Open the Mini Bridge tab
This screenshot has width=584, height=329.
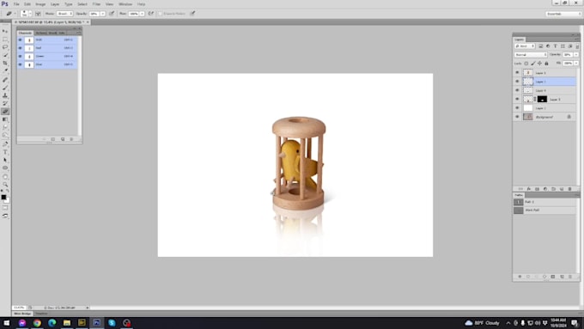click(x=22, y=314)
